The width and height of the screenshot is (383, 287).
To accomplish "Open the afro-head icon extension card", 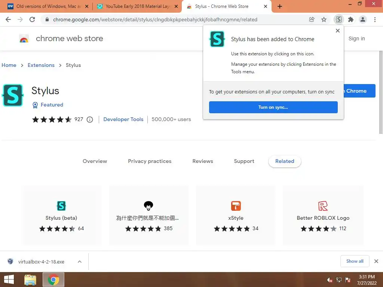I will (x=148, y=215).
